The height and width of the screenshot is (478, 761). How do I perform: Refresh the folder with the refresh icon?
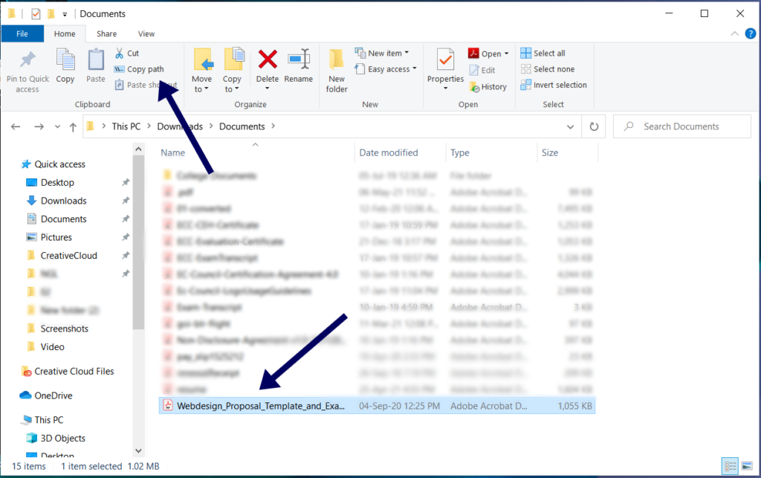pyautogui.click(x=593, y=126)
